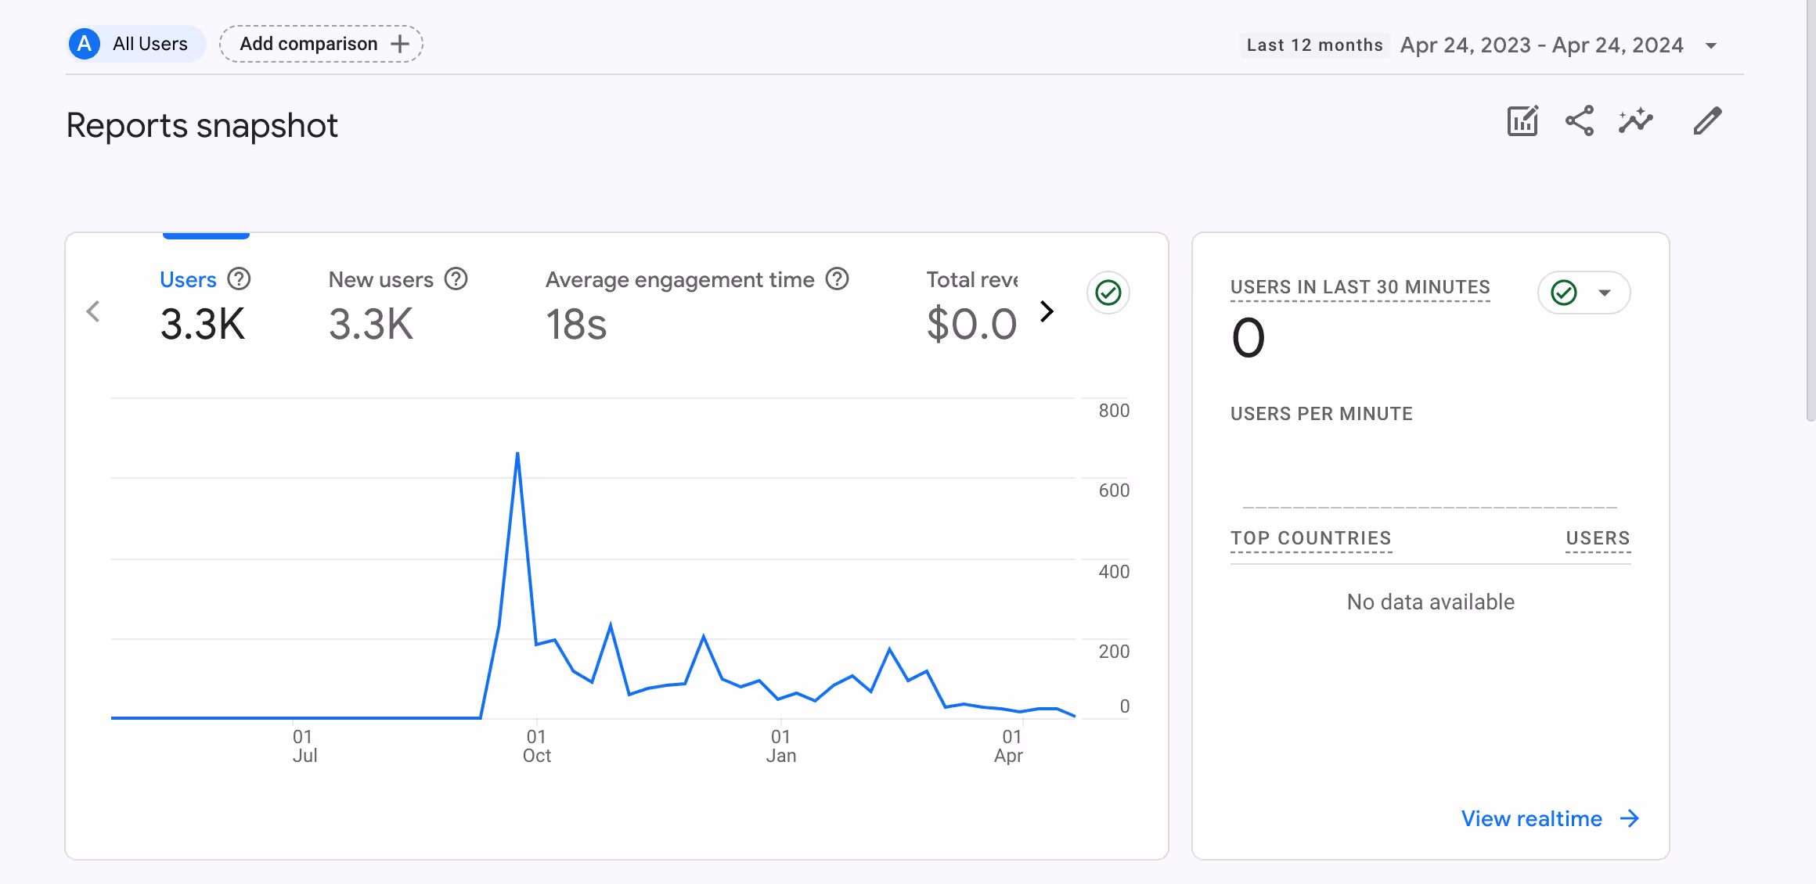Click the All Users 'A' segment badge

click(85, 44)
